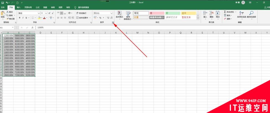Open the Alignment group dialog launcher

[x=91, y=22]
